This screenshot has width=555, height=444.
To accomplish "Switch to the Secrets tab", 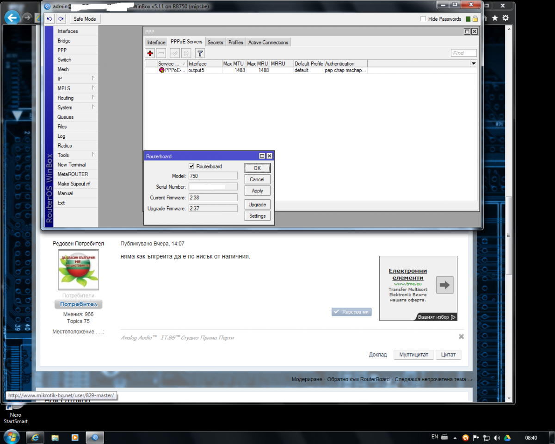I will point(215,42).
